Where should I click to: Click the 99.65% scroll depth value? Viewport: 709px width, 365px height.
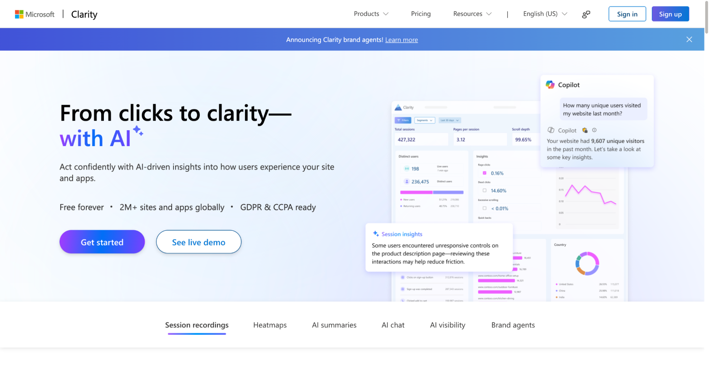[523, 140]
